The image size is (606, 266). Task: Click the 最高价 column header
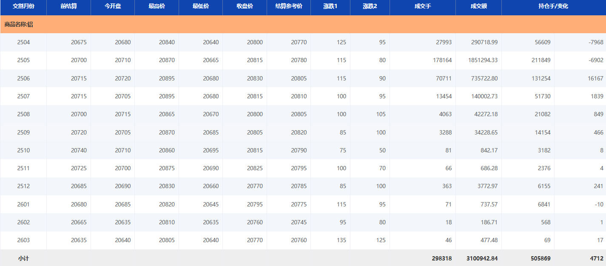157,6
